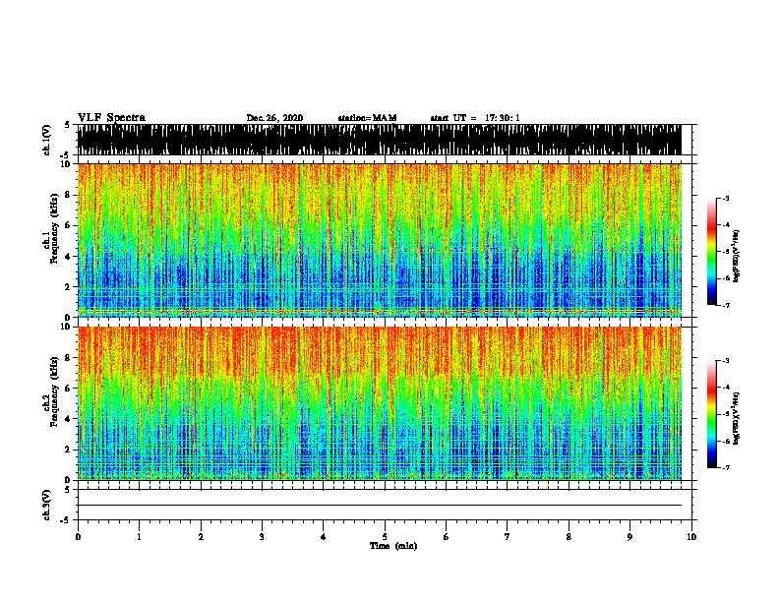779x602 pixels.
Task: Click the flat line in the ch.3 panel
Action: (379, 506)
